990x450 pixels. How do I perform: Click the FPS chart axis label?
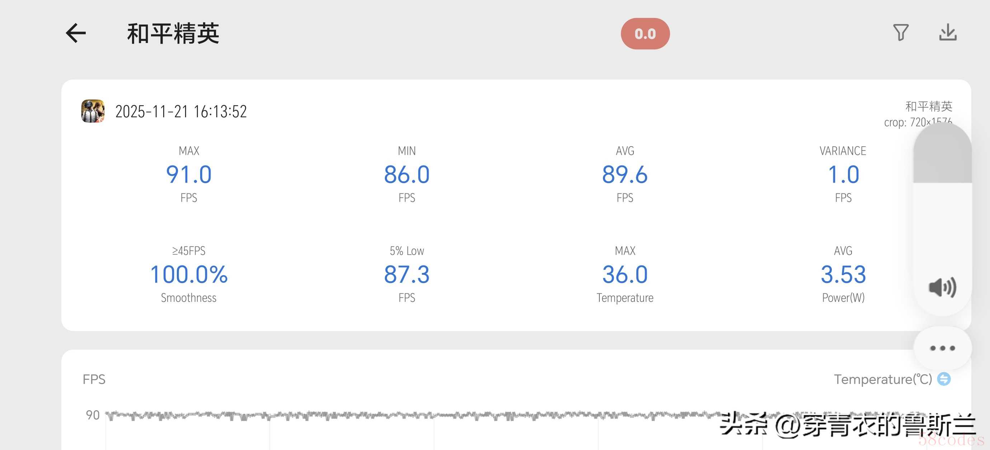pyautogui.click(x=94, y=379)
